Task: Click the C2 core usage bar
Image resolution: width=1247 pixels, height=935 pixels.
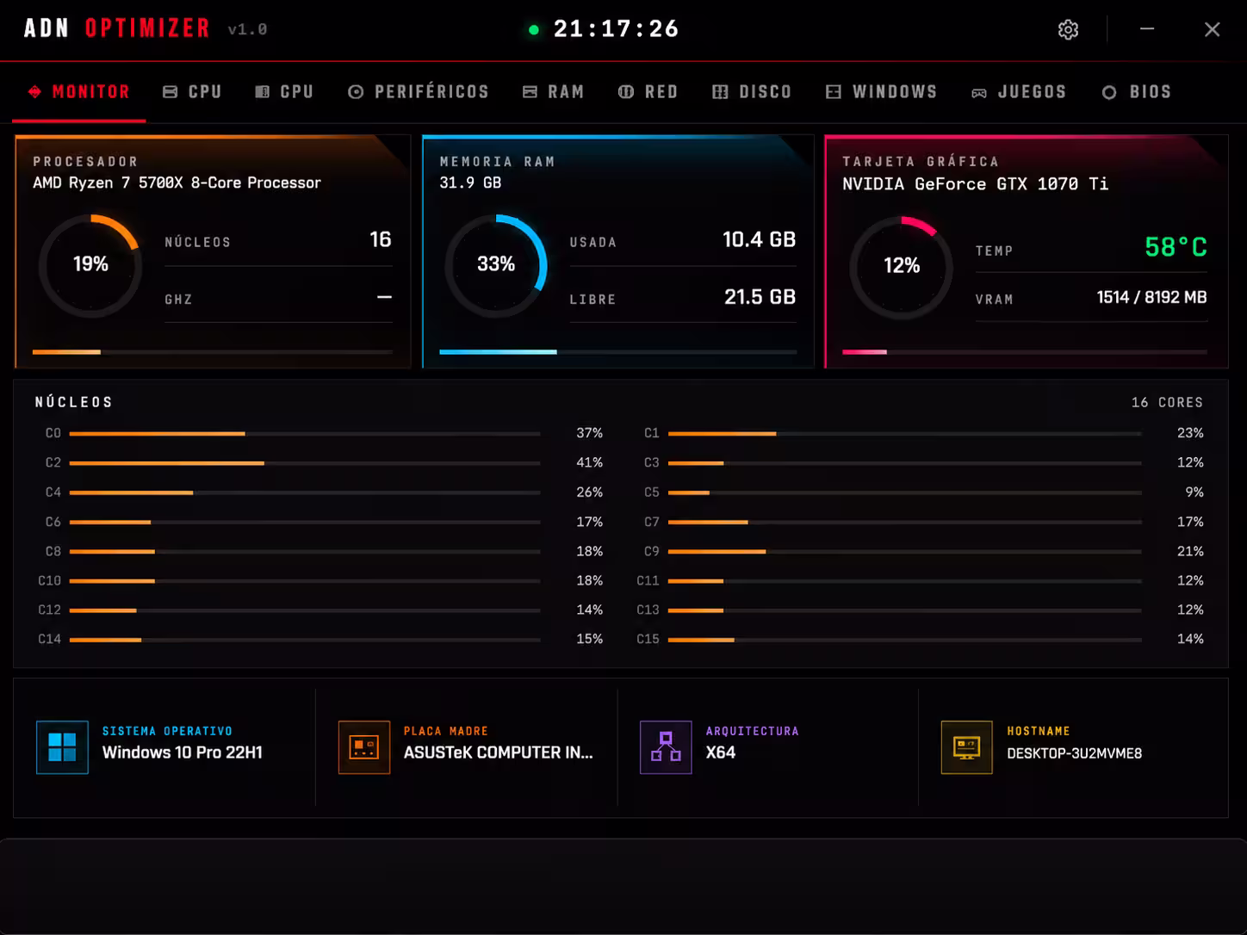Action: [305, 463]
